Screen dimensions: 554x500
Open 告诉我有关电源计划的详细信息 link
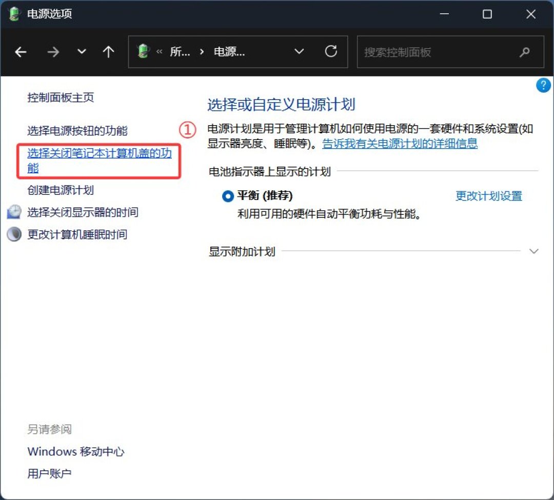(x=400, y=144)
